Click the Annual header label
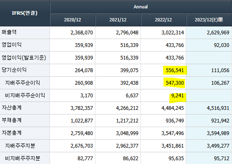 click(x=141, y=7)
